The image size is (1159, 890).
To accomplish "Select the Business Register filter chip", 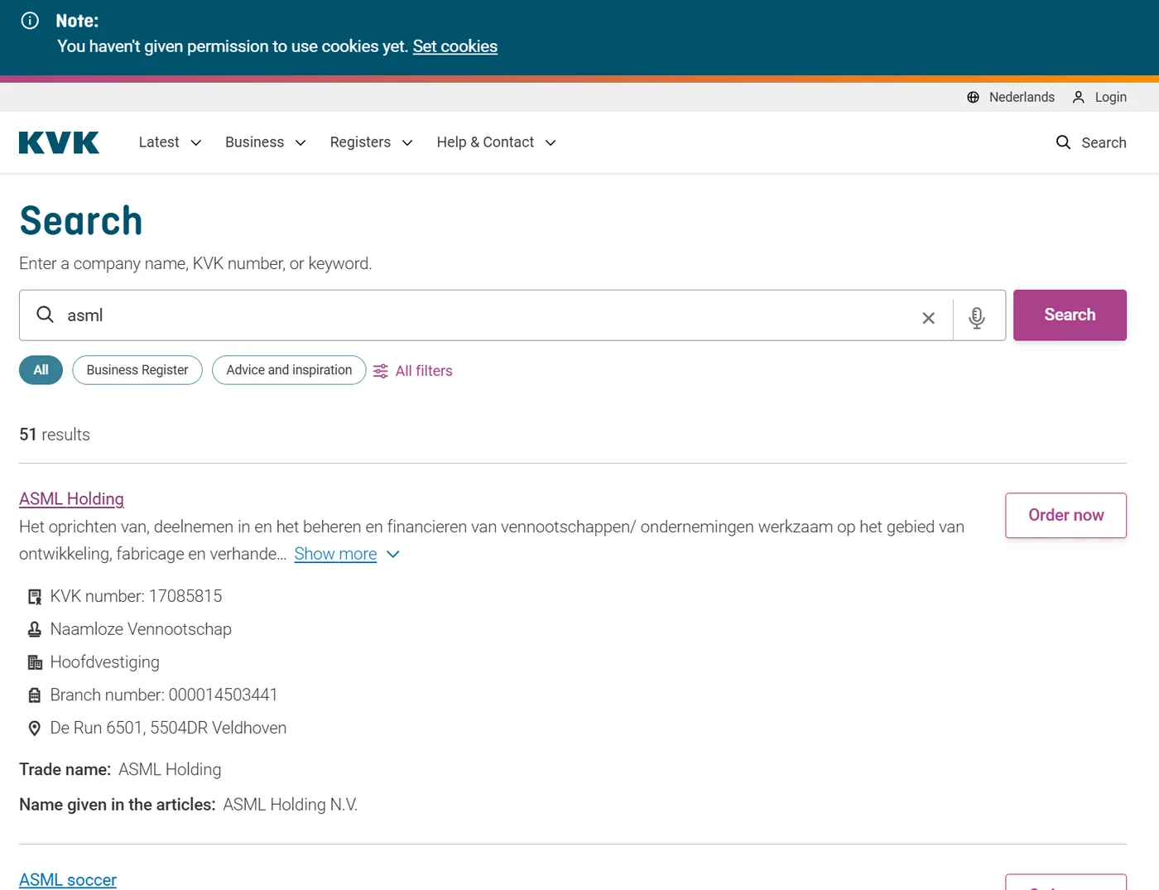I will pos(137,370).
